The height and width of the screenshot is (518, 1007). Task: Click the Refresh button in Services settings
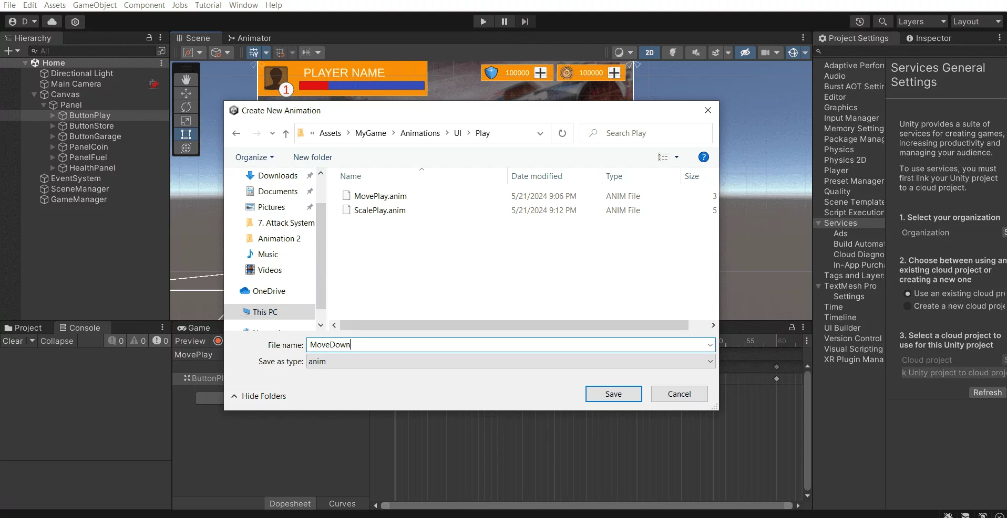987,392
